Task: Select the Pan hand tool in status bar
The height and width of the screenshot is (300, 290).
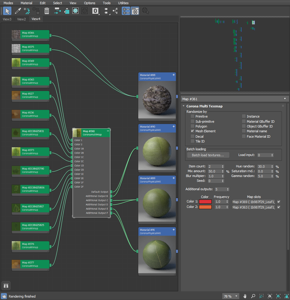Action: (245, 296)
